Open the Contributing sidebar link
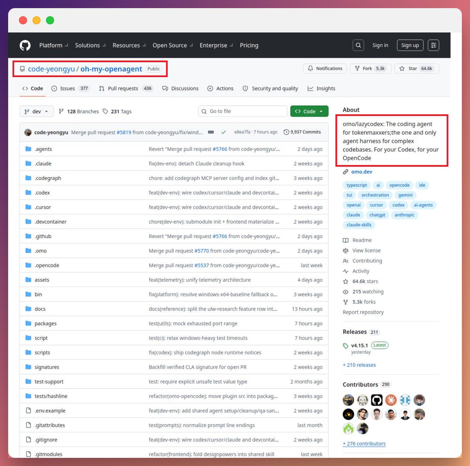470x466 pixels. click(x=362, y=261)
